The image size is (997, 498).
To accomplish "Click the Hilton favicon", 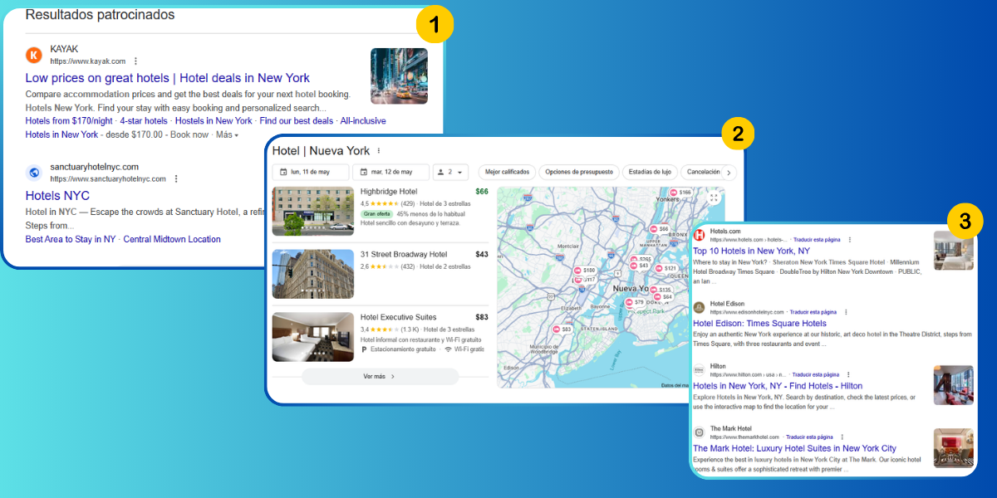I will tap(700, 370).
